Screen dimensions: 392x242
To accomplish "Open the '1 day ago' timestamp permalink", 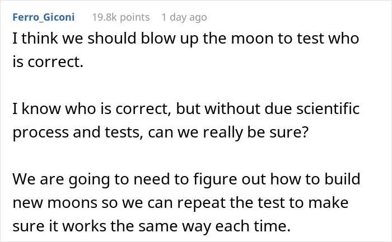I will coord(184,17).
